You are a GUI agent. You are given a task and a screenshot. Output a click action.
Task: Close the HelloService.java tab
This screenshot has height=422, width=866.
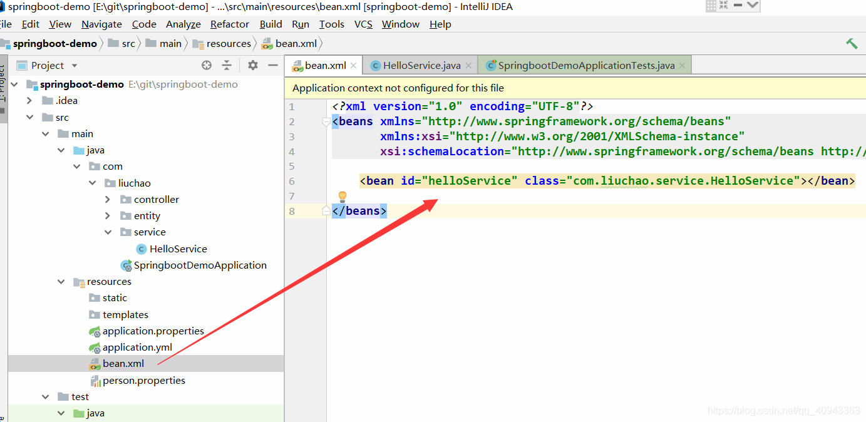coord(468,66)
